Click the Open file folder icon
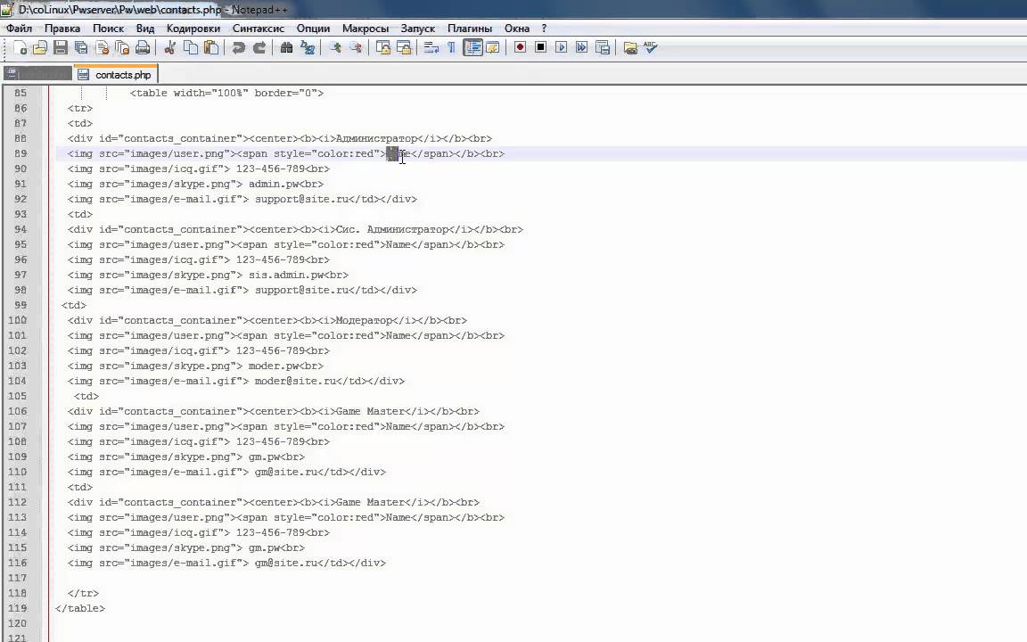The image size is (1027, 642). click(x=40, y=48)
